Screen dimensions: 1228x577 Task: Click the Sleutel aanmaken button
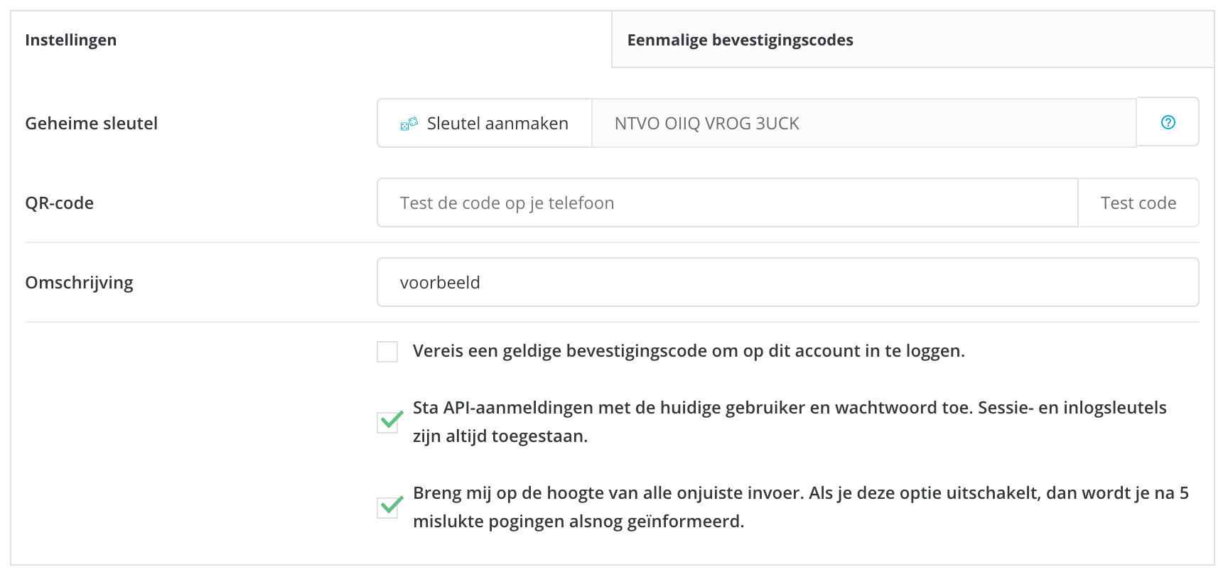click(485, 123)
